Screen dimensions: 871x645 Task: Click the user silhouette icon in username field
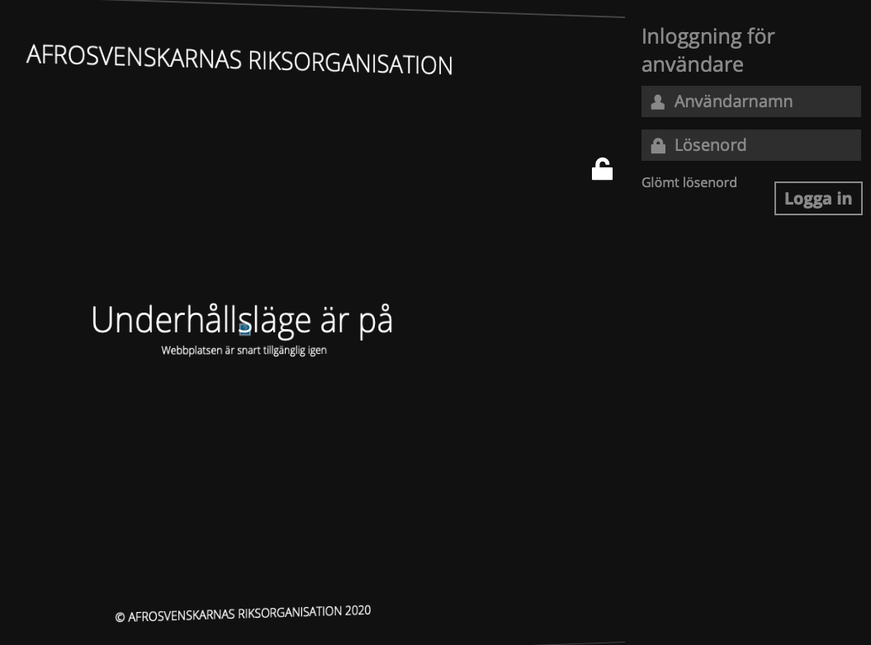658,101
